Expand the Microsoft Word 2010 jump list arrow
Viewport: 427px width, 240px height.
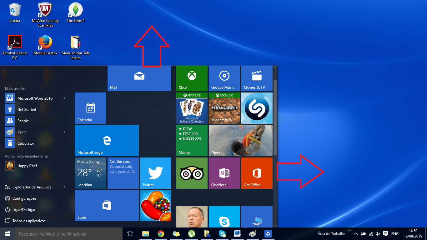coord(64,98)
